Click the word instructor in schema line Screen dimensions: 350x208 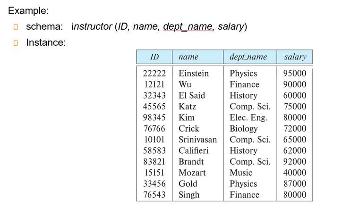click(92, 26)
